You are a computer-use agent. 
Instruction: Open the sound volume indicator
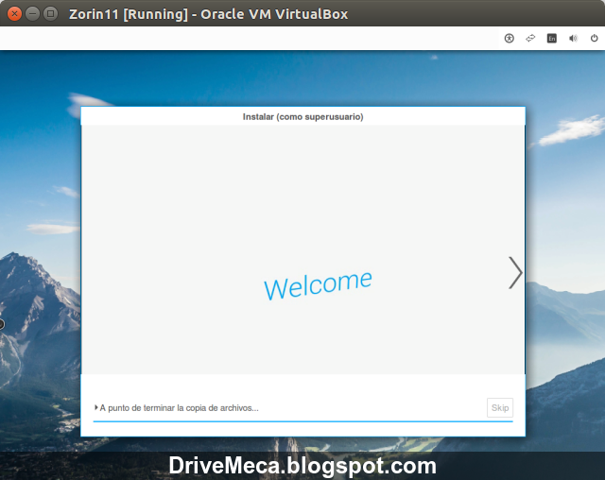click(x=573, y=38)
